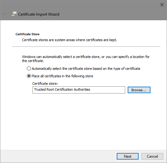The height and width of the screenshot is (163, 167).
Task: Proceed with the Next button
Action: (x=128, y=156)
